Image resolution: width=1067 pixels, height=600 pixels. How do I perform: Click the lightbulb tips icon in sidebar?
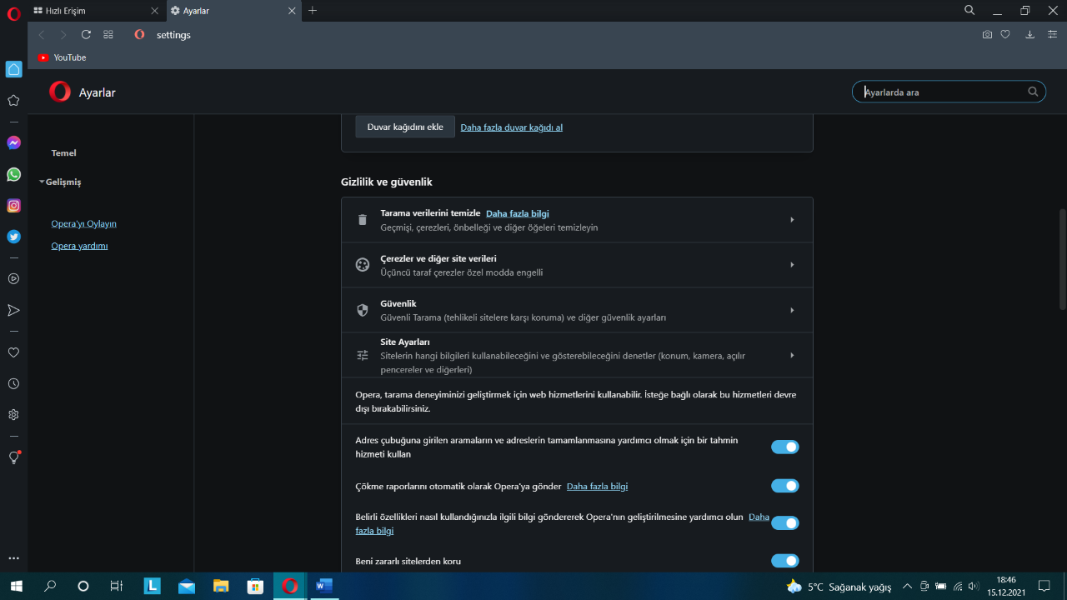tap(13, 457)
